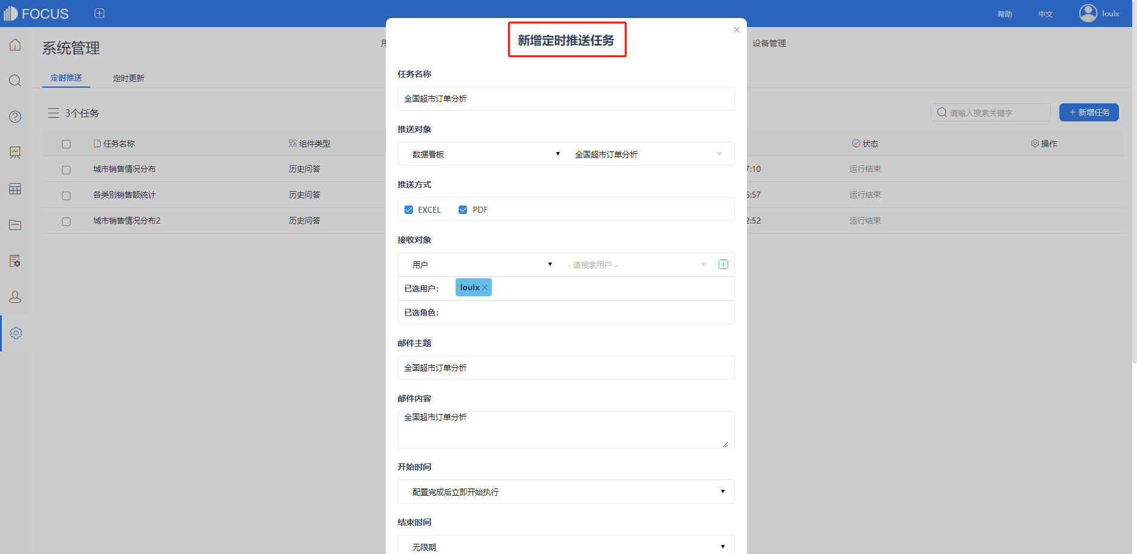Click the plus icon next to FOCUS

(99, 13)
